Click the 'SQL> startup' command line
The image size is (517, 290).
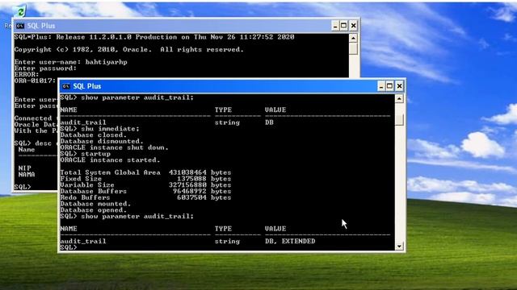point(85,154)
